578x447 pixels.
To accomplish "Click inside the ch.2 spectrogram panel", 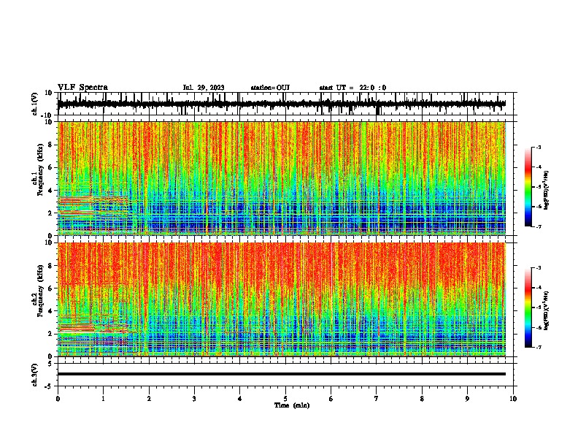I will pos(281,299).
